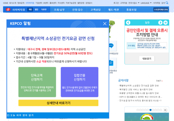This screenshot has height=121, width=174.
Task: Click the 정보공개 top link
Action: click(x=21, y=3)
